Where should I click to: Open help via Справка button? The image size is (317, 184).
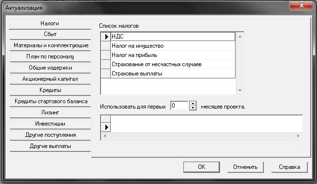click(x=289, y=167)
